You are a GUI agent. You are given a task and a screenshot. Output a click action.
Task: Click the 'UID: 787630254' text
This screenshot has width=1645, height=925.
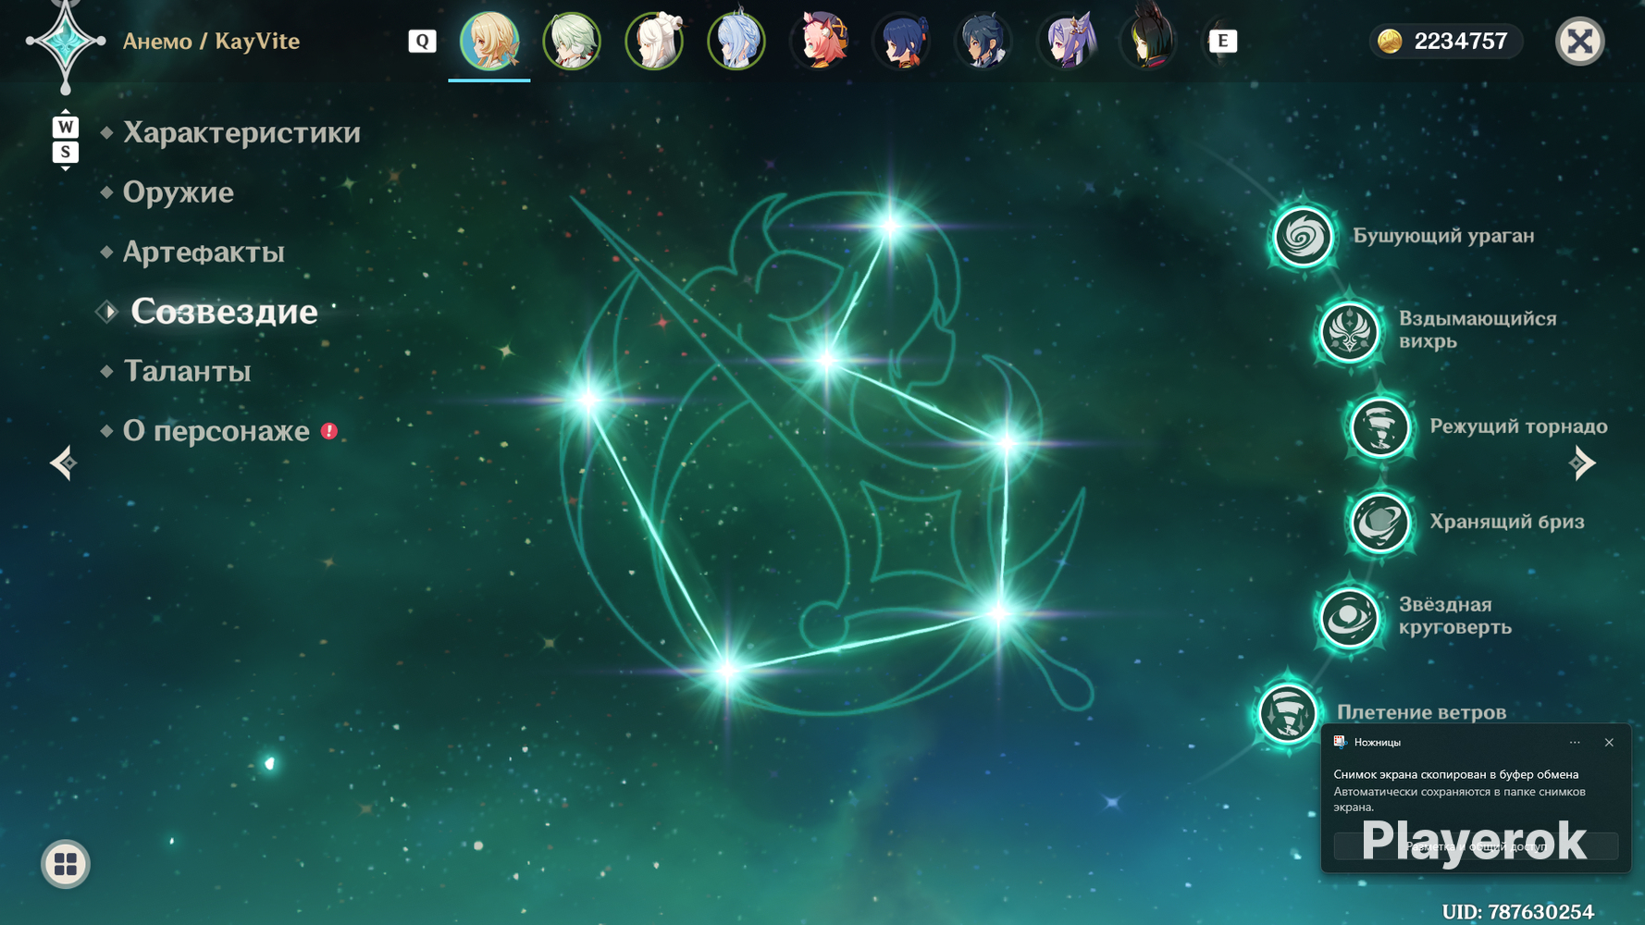1517,912
